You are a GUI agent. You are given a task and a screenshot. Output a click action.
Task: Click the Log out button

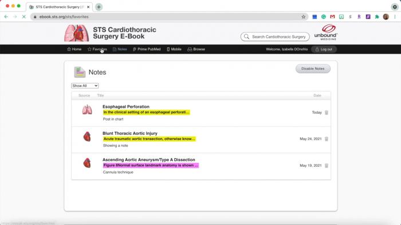324,49
